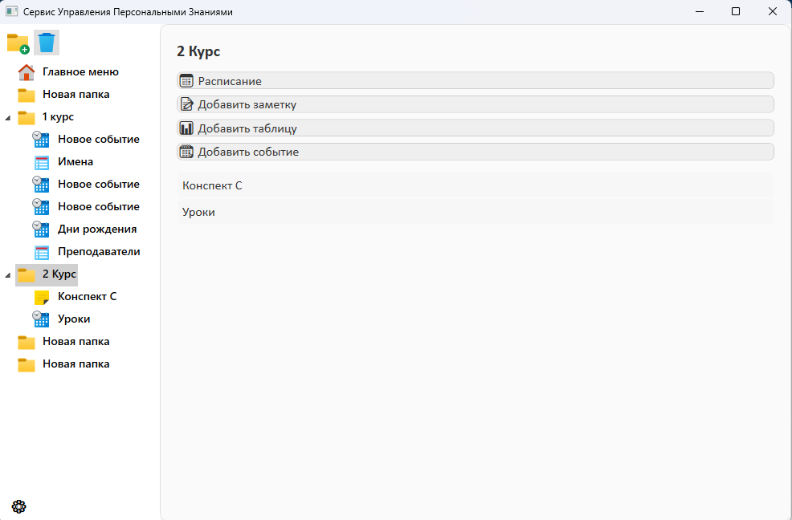Click the house icon for Главное меню

pyautogui.click(x=27, y=72)
